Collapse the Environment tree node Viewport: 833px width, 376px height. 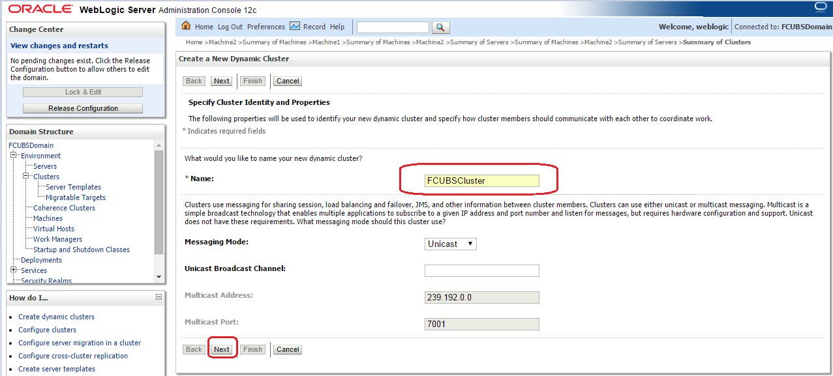14,156
